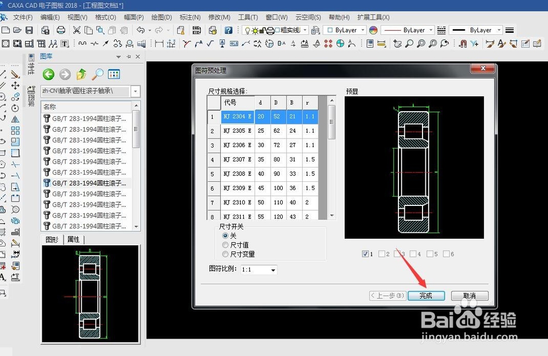
Task: Toggle view checkbox 4
Action: (x=413, y=254)
